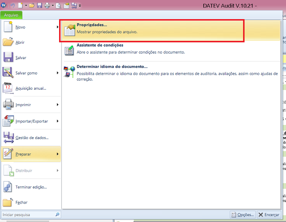Click the Aquisição anual calendar entry
286x222 pixels.
point(31,88)
